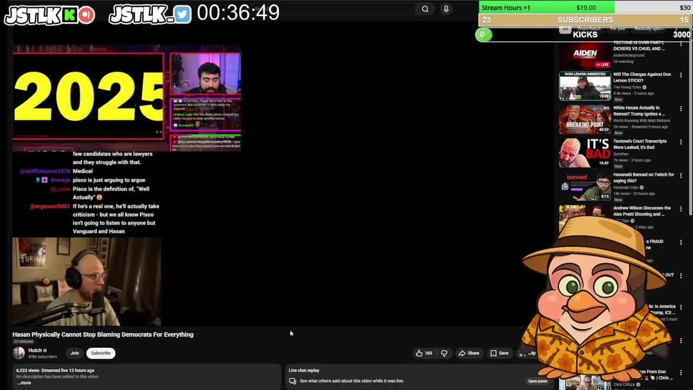693x390 pixels.
Task: Click the 'Unlisted' badge under title
Action: (x=23, y=342)
